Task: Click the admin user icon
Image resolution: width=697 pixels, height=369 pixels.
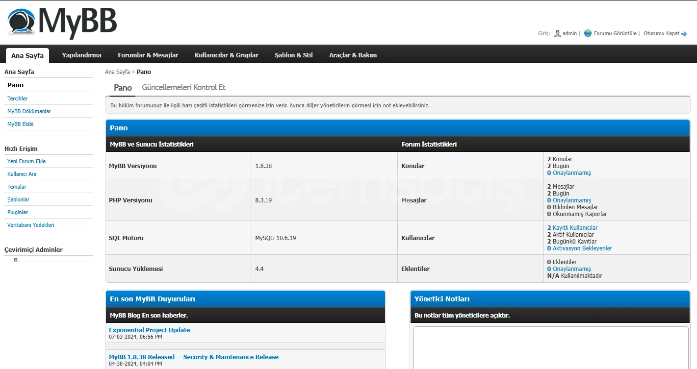Action: tap(557, 34)
